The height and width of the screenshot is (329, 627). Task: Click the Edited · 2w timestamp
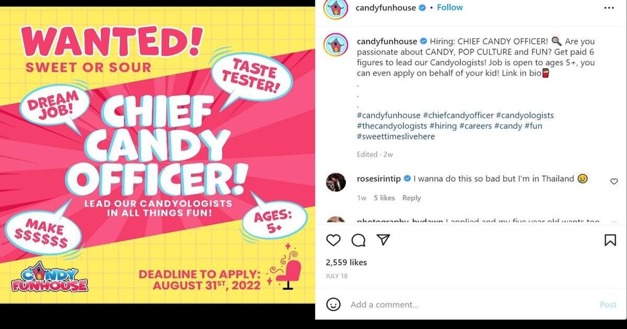[375, 155]
